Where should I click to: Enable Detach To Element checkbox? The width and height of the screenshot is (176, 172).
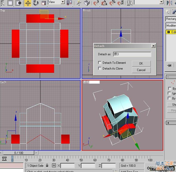point(100,63)
